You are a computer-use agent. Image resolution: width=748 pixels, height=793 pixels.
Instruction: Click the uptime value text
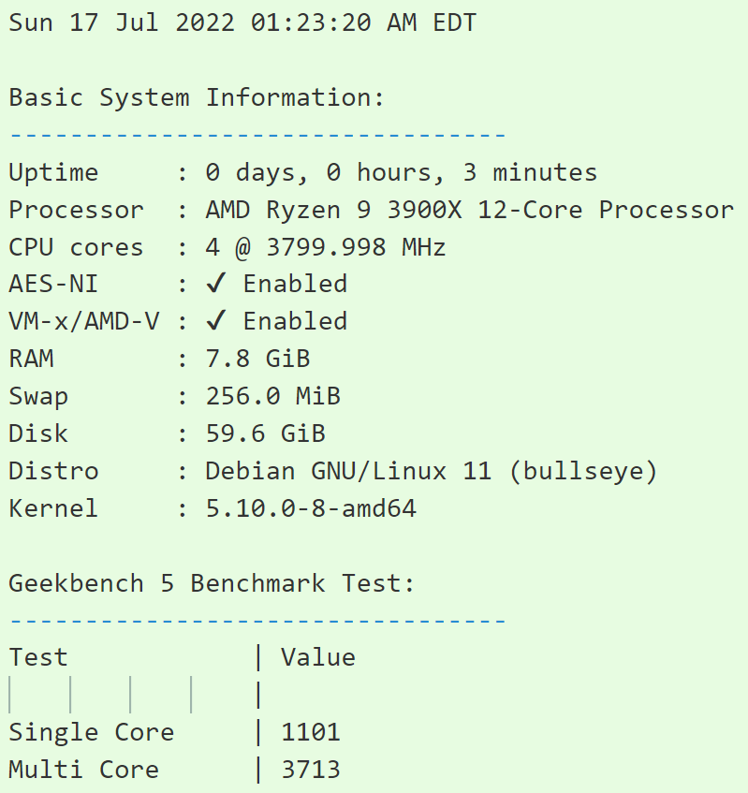point(402,173)
